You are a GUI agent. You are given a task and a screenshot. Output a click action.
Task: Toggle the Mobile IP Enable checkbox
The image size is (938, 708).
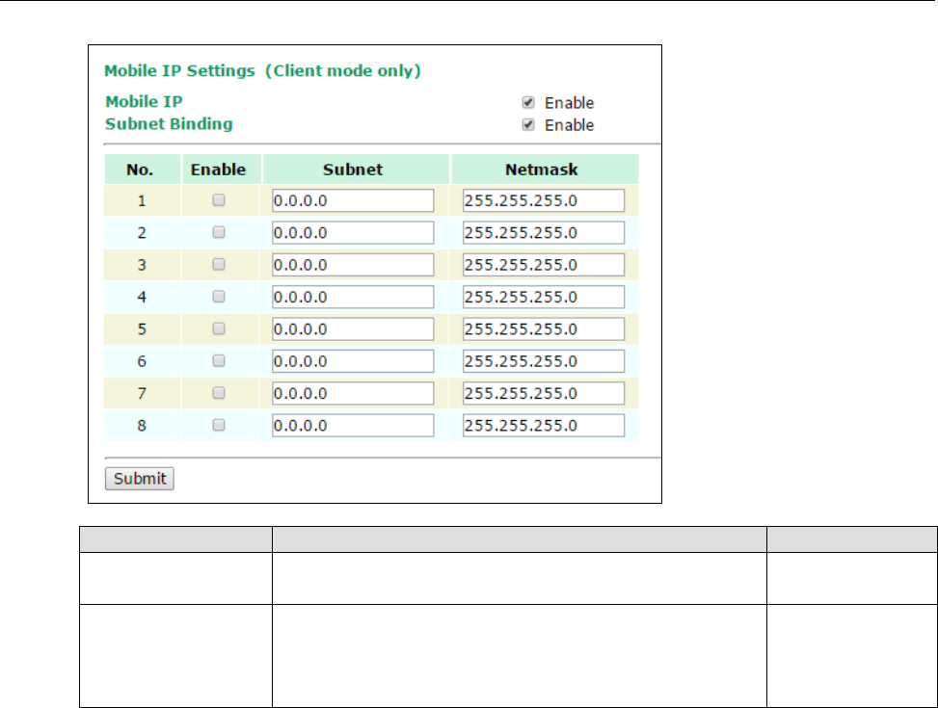pos(528,102)
